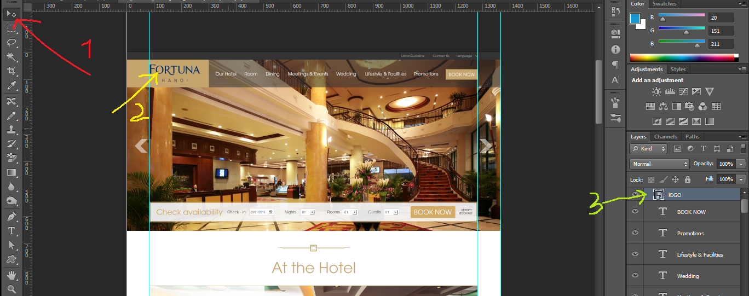Select the Horizontal Type tool
This screenshot has width=749, height=296.
pos(11,231)
